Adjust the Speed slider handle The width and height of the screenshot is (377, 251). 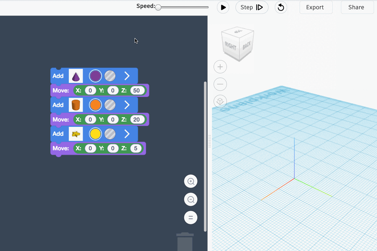point(158,8)
